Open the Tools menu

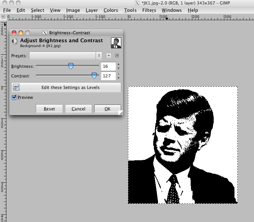[130, 10]
